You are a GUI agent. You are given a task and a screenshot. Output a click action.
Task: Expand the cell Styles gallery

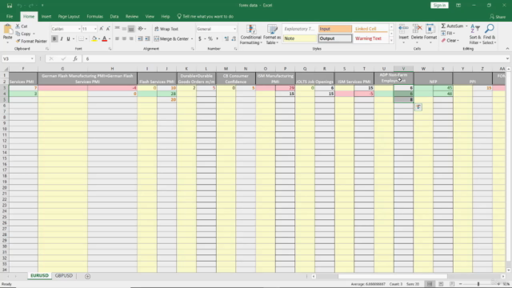[391, 41]
